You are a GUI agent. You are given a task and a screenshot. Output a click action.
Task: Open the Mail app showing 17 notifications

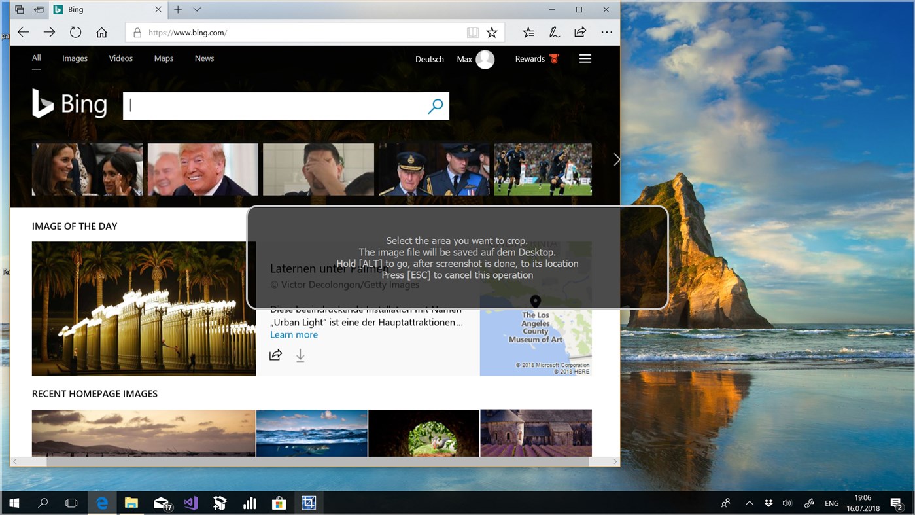tap(160, 503)
